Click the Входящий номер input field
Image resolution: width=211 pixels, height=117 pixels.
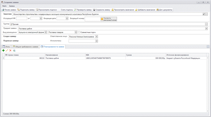click(92, 19)
